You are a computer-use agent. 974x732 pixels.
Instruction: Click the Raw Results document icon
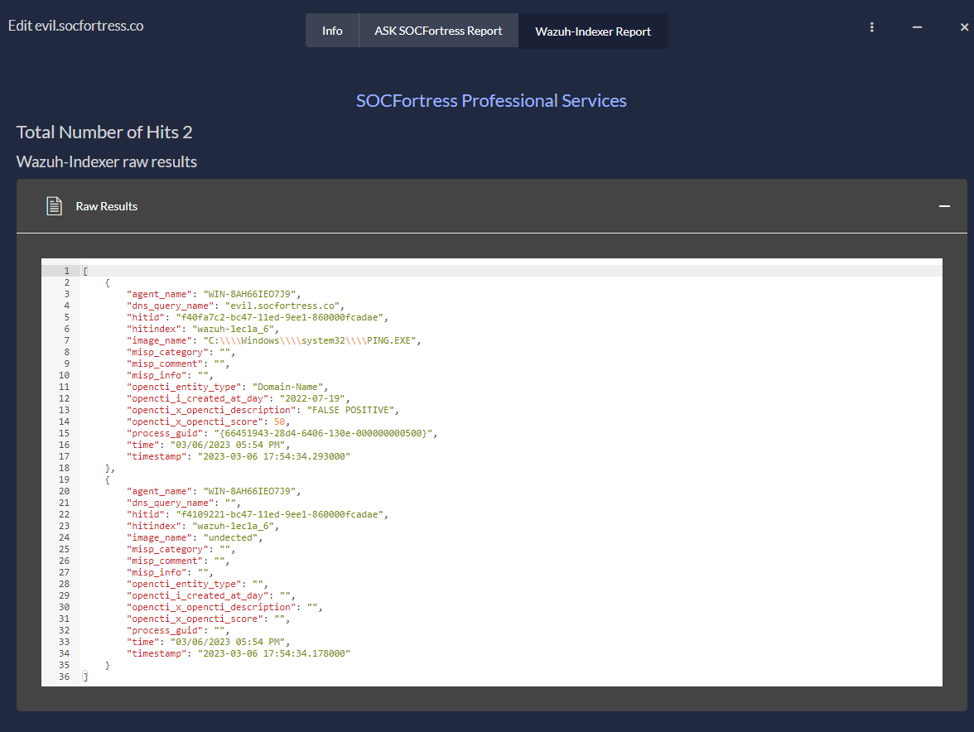53,206
